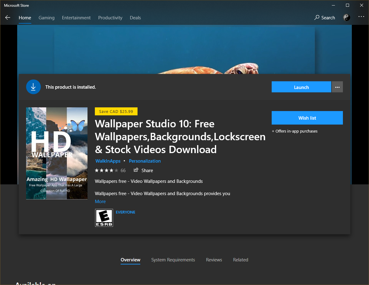This screenshot has width=369, height=285.
Task: Select the Overview section tab
Action: [130, 260]
